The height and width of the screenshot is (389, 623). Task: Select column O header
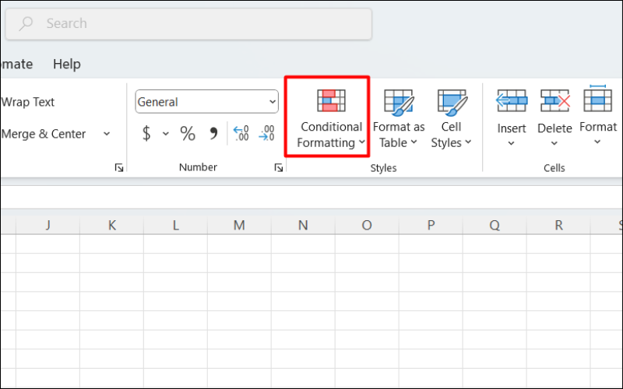click(367, 225)
